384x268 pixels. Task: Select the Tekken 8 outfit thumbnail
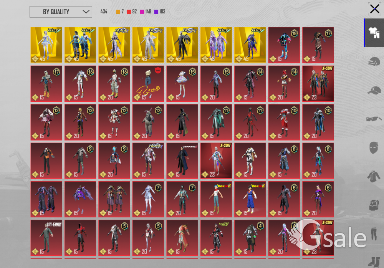point(182,160)
